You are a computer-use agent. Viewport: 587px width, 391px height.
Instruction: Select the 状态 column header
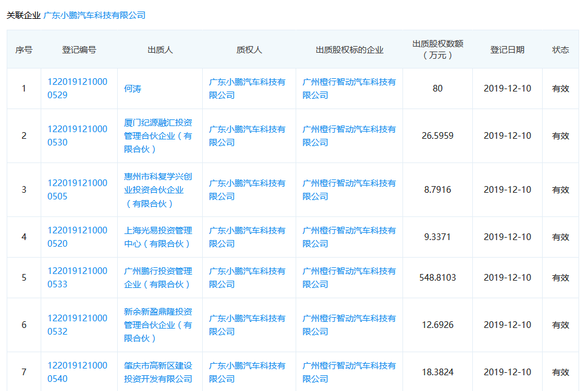560,50
